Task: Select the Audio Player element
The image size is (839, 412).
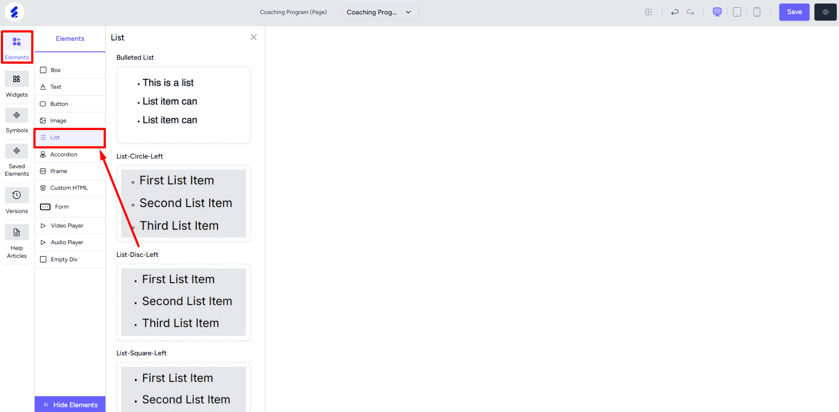Action: click(70, 242)
